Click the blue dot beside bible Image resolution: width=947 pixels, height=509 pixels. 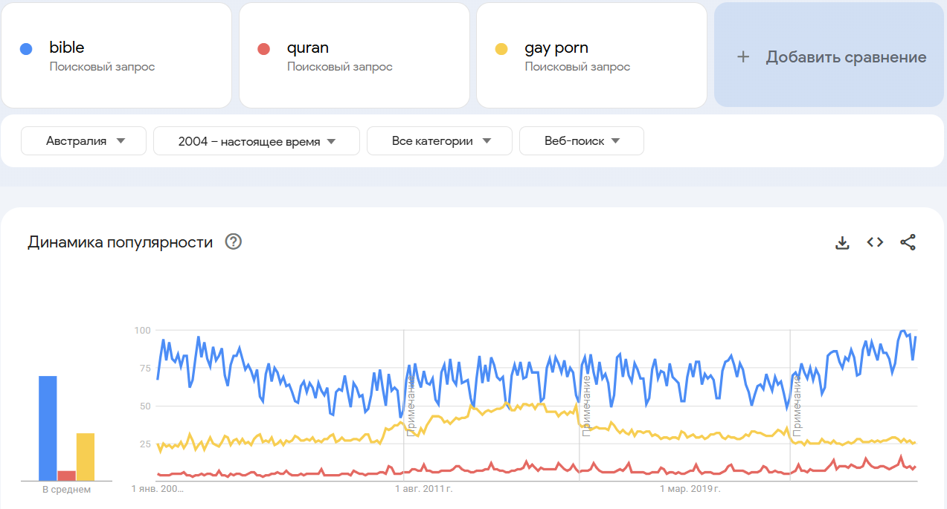click(26, 49)
